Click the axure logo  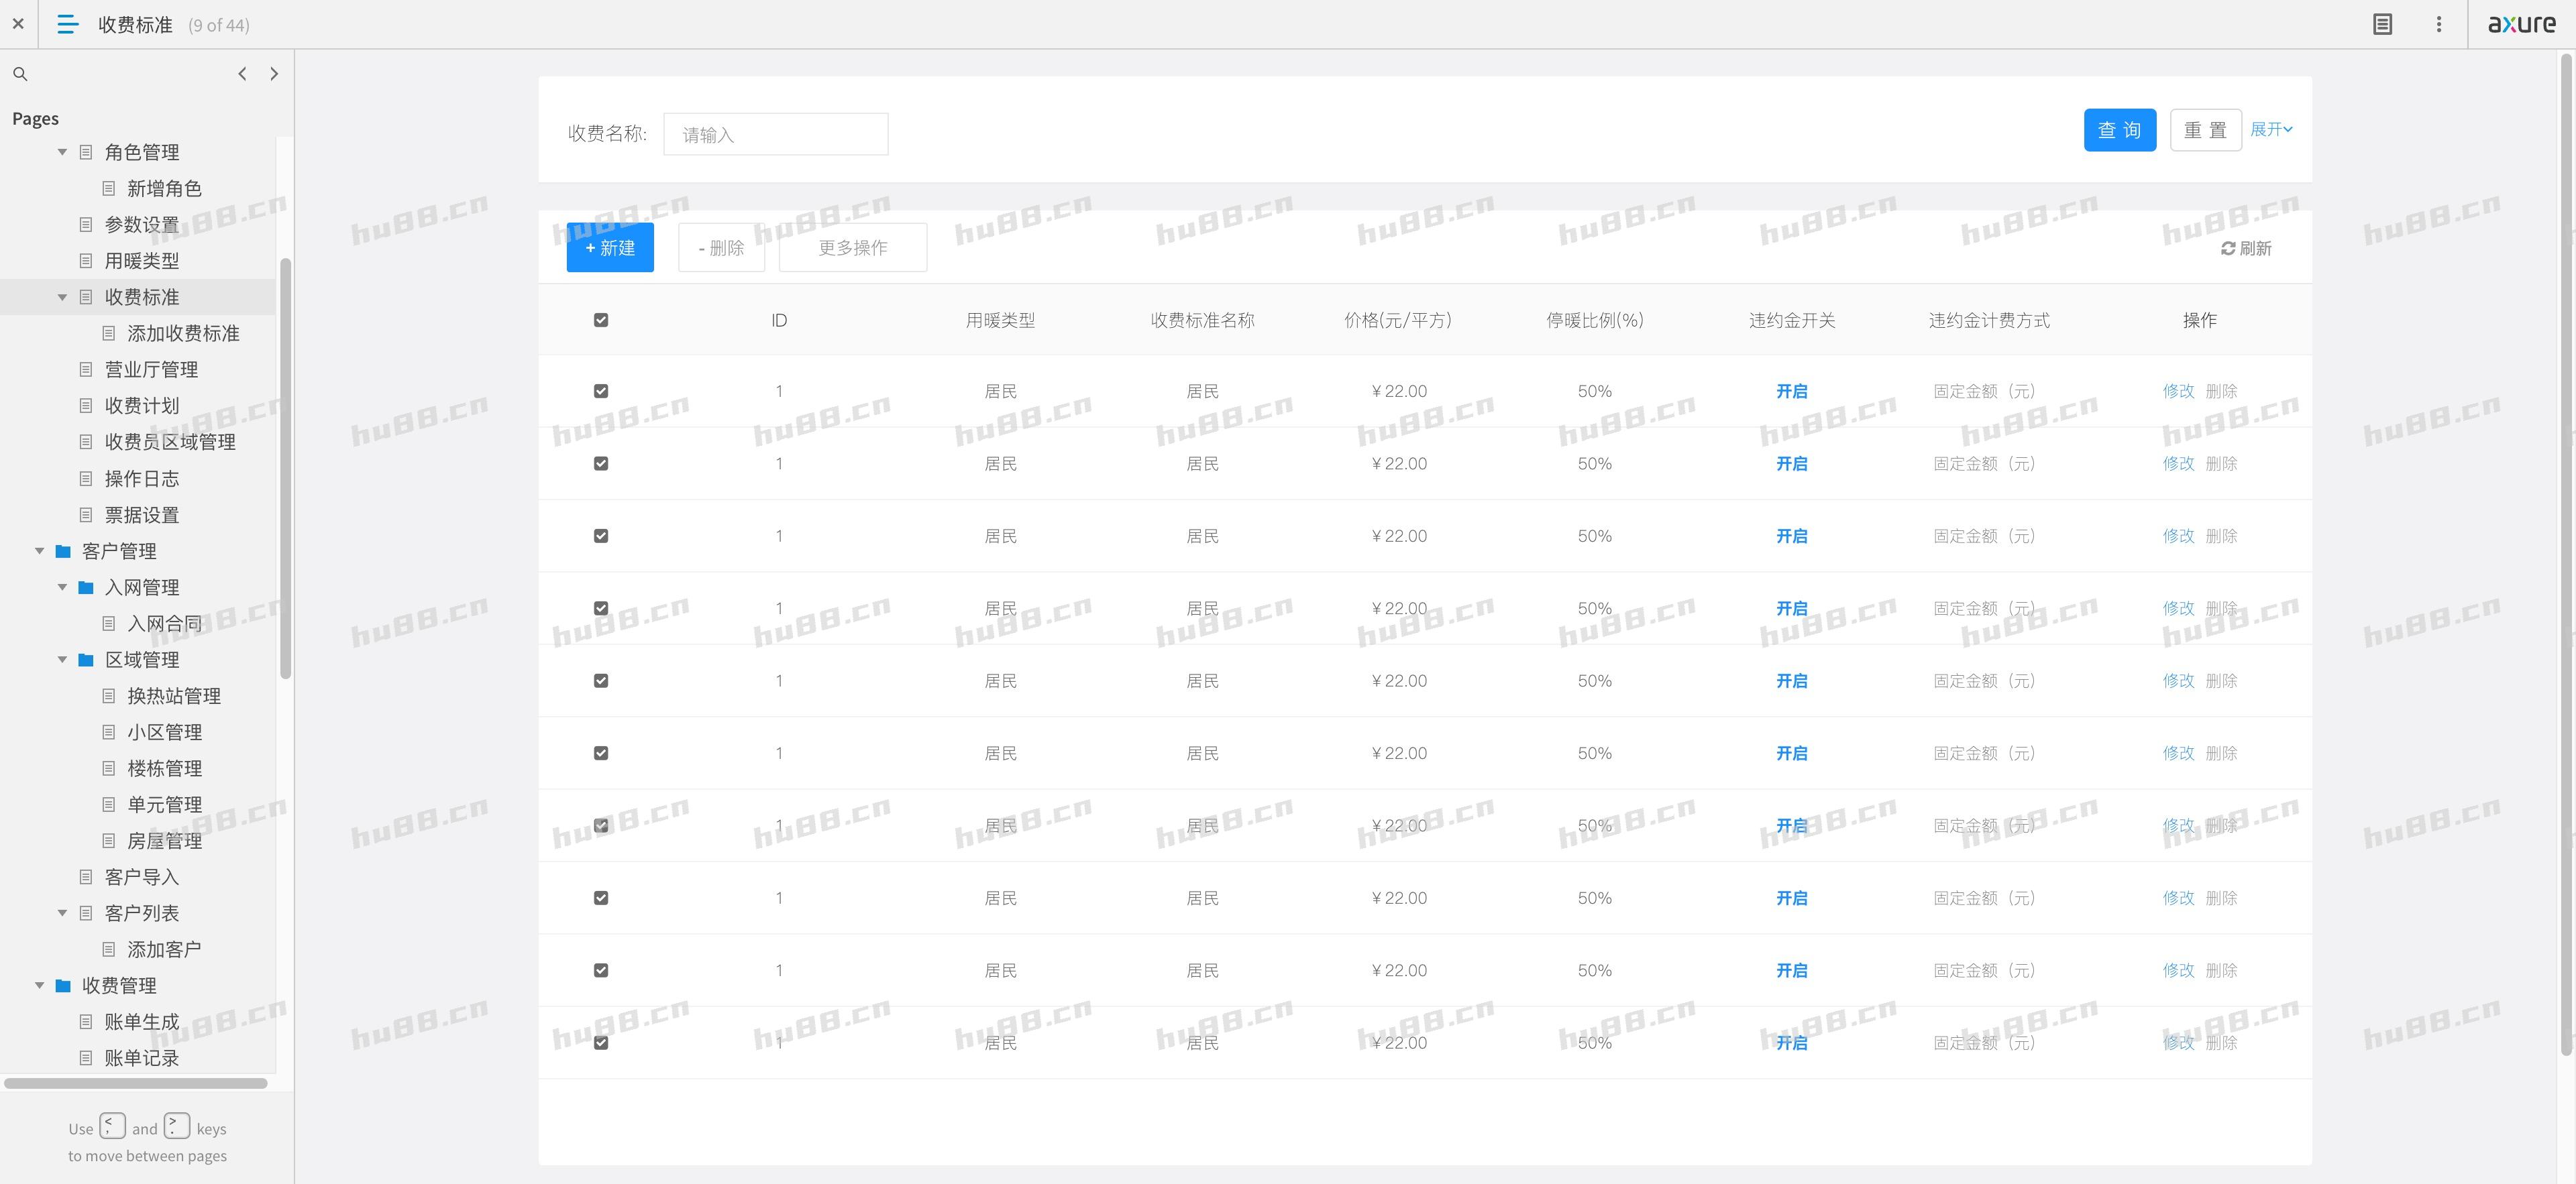tap(2521, 24)
